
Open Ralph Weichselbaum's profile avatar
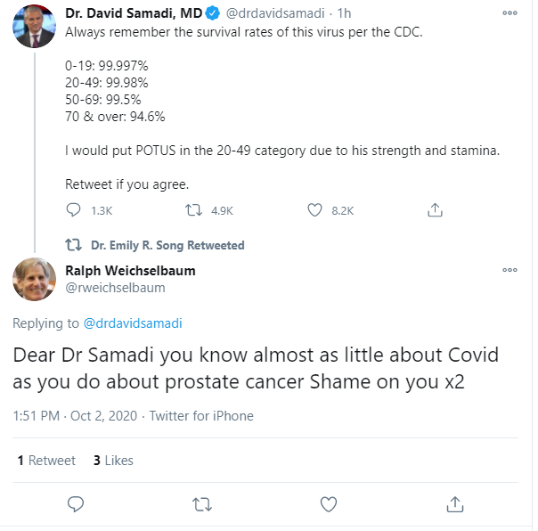pos(34,279)
